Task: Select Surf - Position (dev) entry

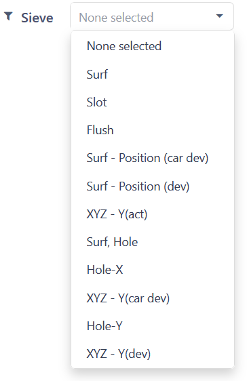Action: pyautogui.click(x=153, y=186)
